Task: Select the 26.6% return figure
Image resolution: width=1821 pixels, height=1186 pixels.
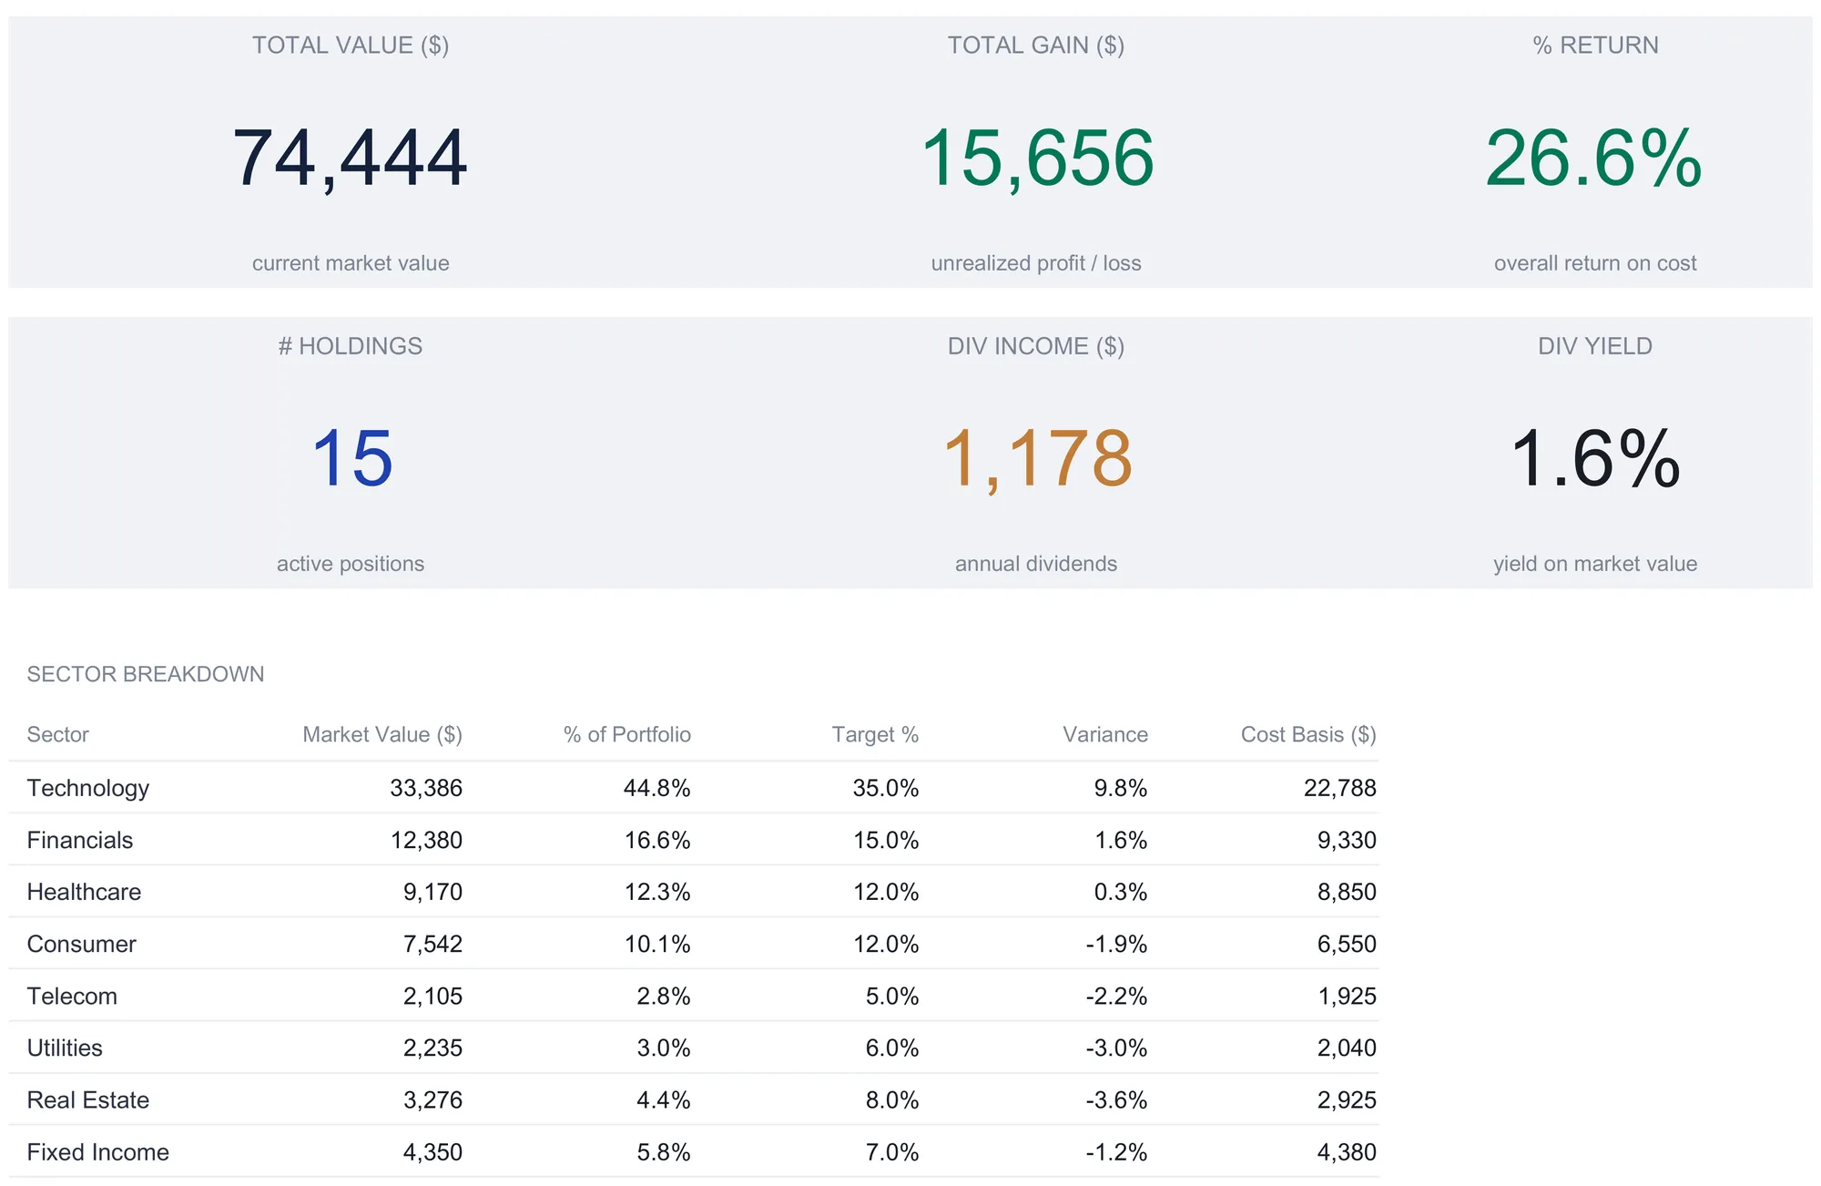Action: coord(1594,158)
